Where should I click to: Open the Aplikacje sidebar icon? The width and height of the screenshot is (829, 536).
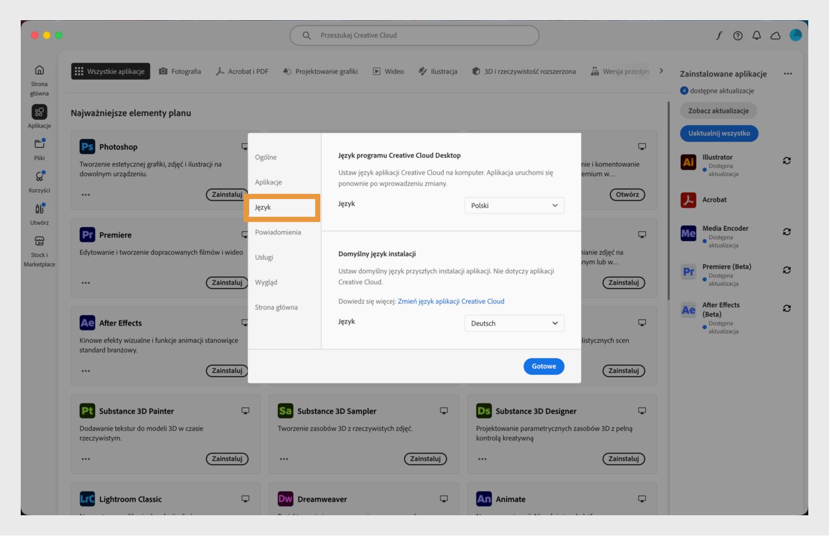[x=39, y=112]
